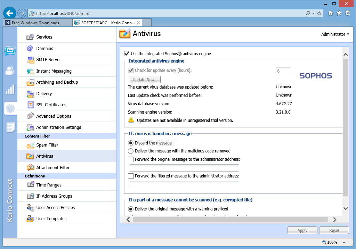The width and height of the screenshot is (356, 249).
Task: Click the horizontal scrollbar thumb
Action: (x=230, y=219)
